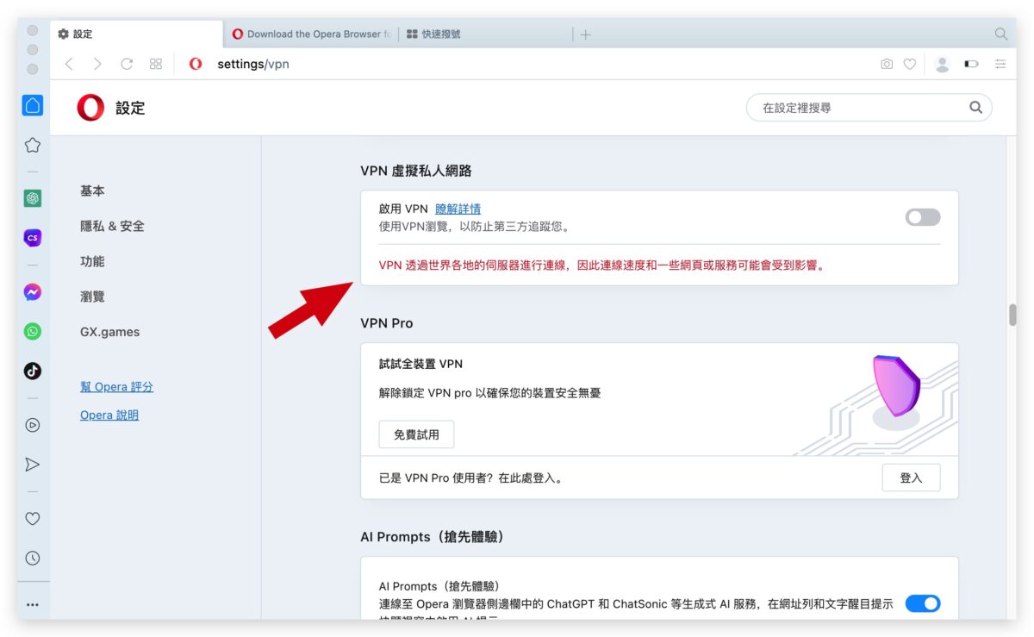Open the My Flow send icon
The image size is (1034, 637).
[32, 465]
